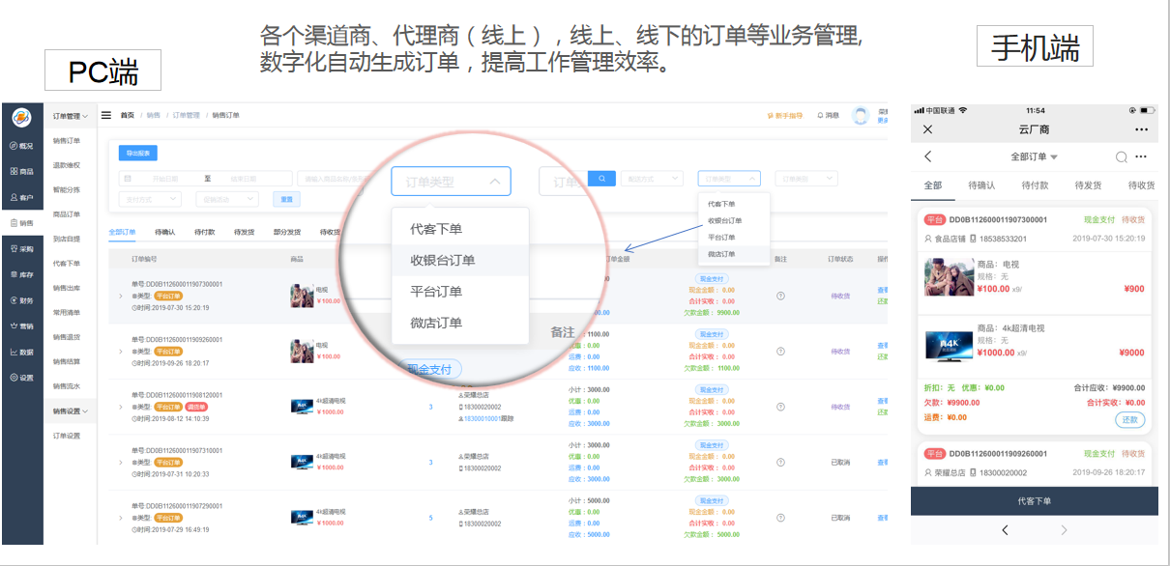Click the 电视 product thumbnail in the first PC order
The height and width of the screenshot is (566, 1170).
point(303,295)
